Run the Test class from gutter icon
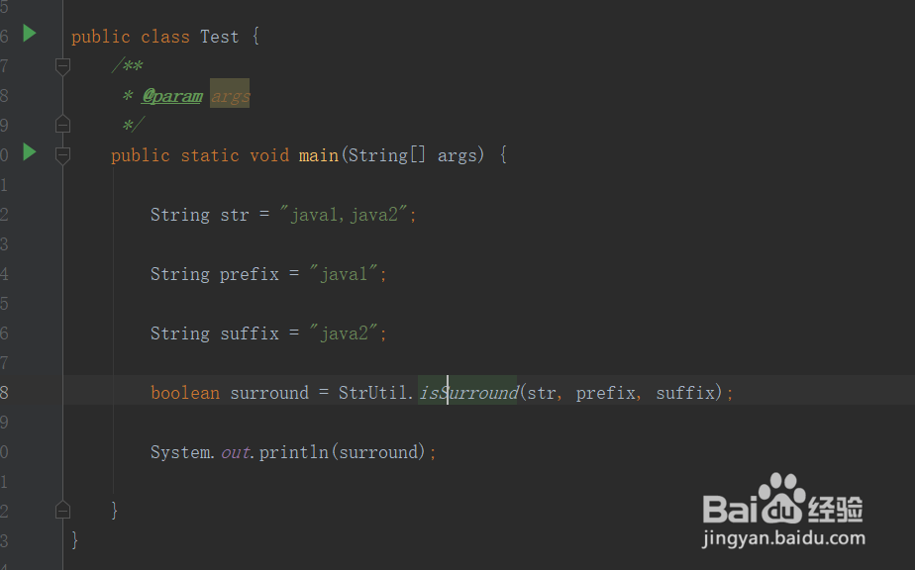Image resolution: width=915 pixels, height=570 pixels. click(30, 34)
